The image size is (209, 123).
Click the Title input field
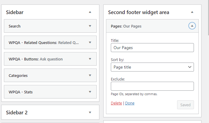[152, 48]
